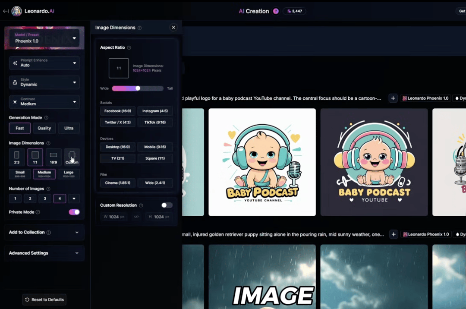Select Square (1:1) device preset
This screenshot has width=466, height=309.
155,158
